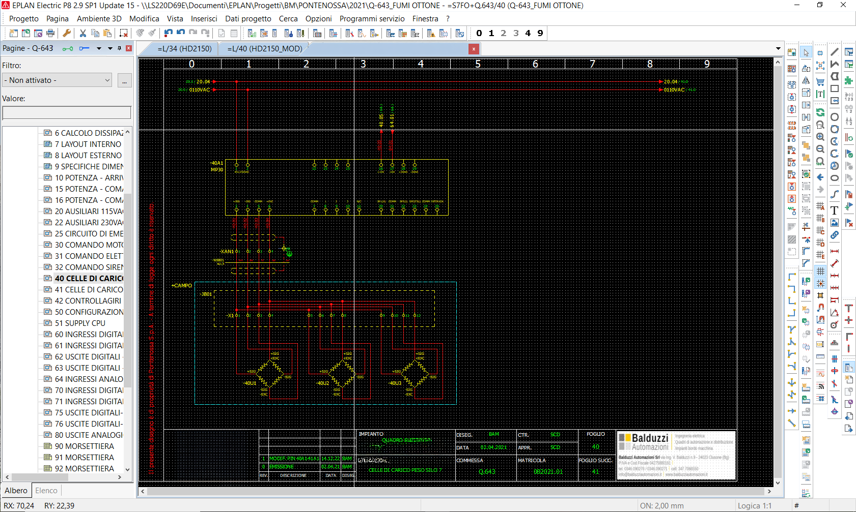Switch to the =L/34 (HD2150) tab
This screenshot has height=512, width=856.
click(x=184, y=49)
